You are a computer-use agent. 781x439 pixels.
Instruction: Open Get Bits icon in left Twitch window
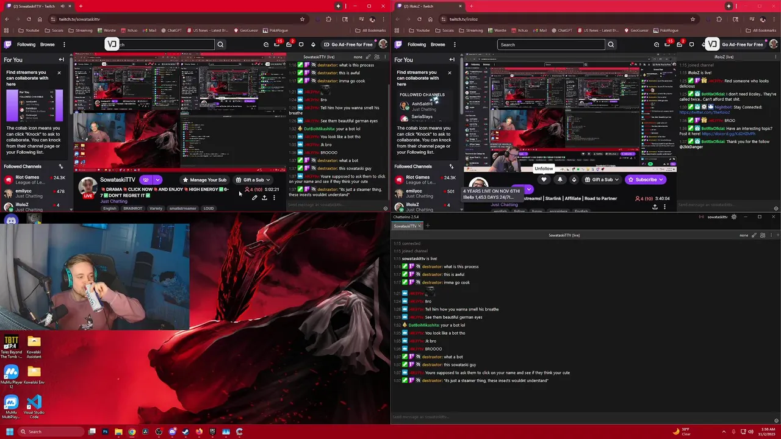(313, 45)
